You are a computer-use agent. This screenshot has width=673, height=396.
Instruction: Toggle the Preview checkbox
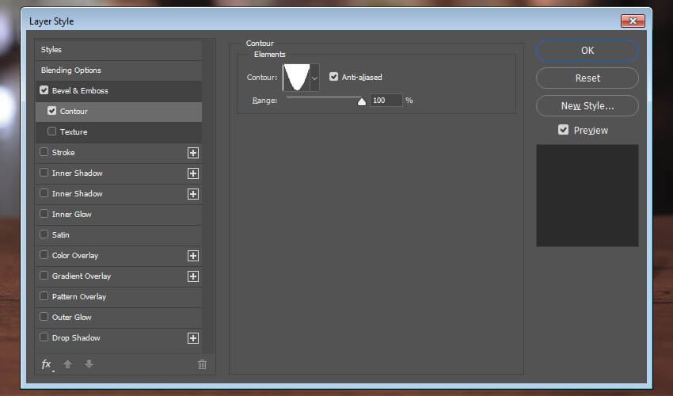[563, 130]
